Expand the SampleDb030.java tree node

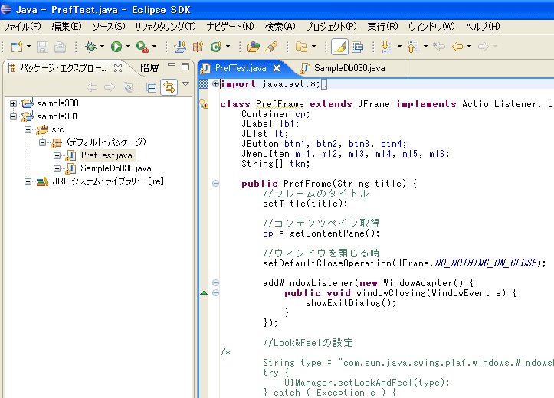(57, 168)
